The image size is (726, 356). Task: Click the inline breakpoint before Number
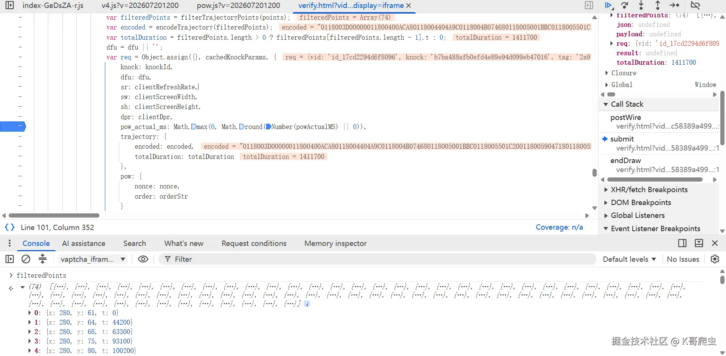coord(268,127)
